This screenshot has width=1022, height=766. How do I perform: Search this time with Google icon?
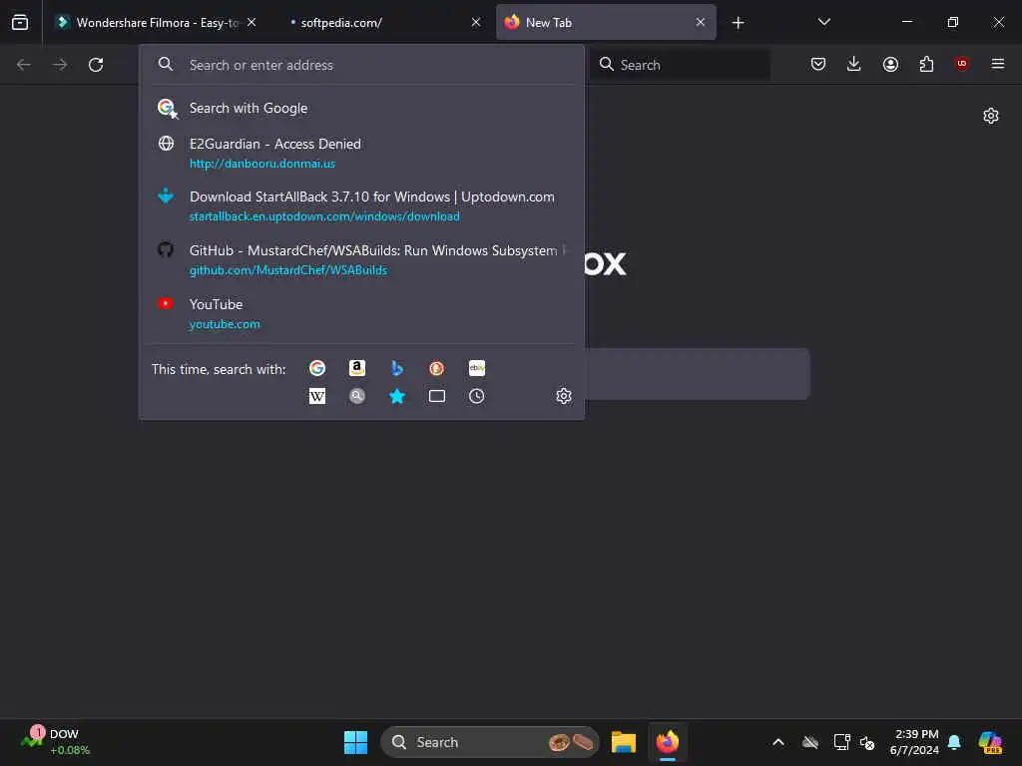pos(317,368)
